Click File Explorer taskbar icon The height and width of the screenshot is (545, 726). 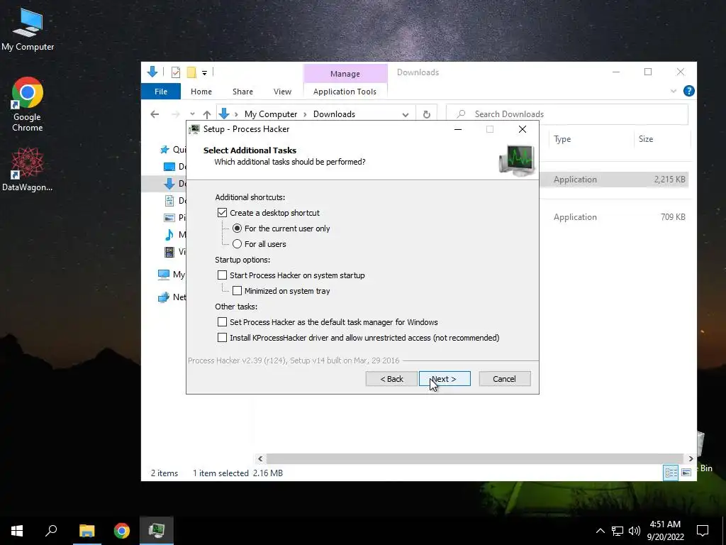pyautogui.click(x=86, y=531)
